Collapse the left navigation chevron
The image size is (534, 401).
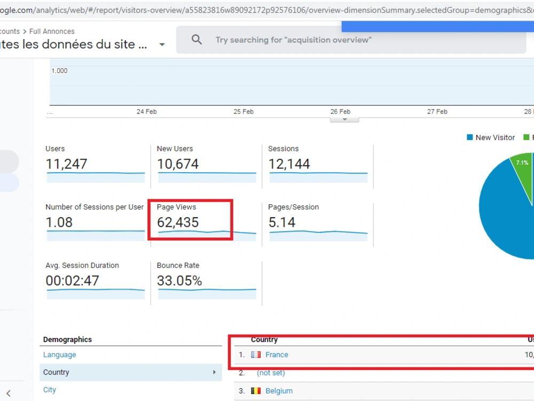(9, 393)
